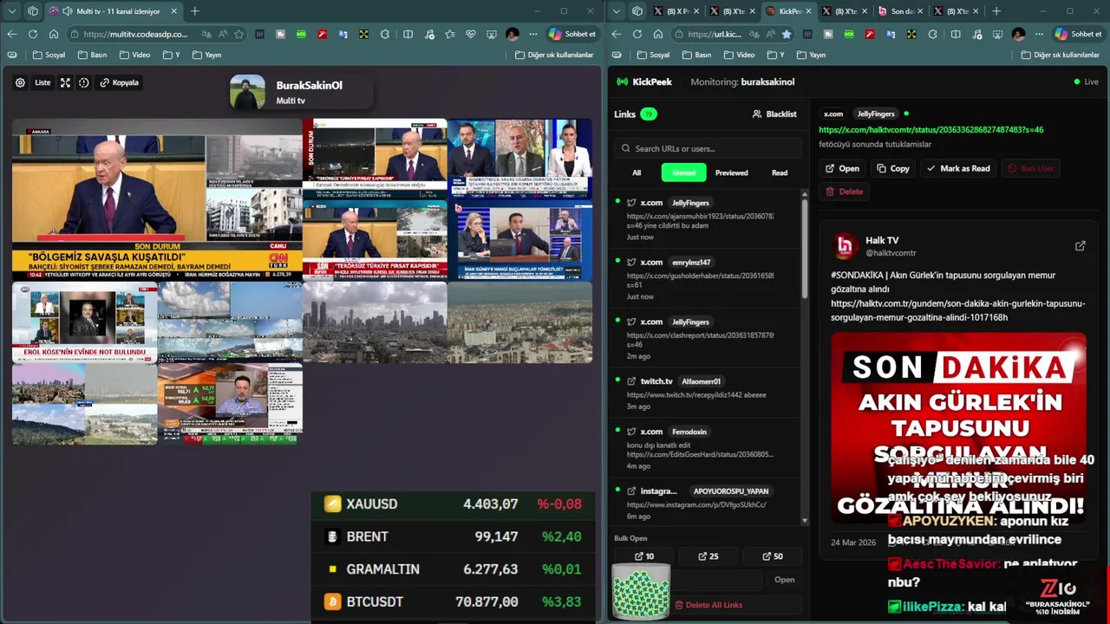Open Sosyal bookmarks folder in KickPeek window
1110x624 pixels.
(x=653, y=55)
